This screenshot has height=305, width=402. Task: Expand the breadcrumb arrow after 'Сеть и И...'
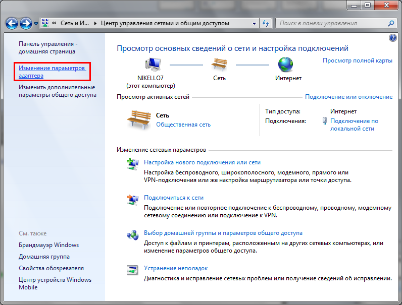(x=95, y=23)
